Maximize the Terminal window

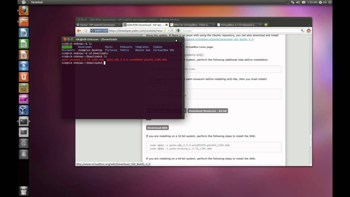tap(72, 39)
